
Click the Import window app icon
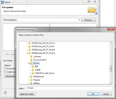point(2,2)
